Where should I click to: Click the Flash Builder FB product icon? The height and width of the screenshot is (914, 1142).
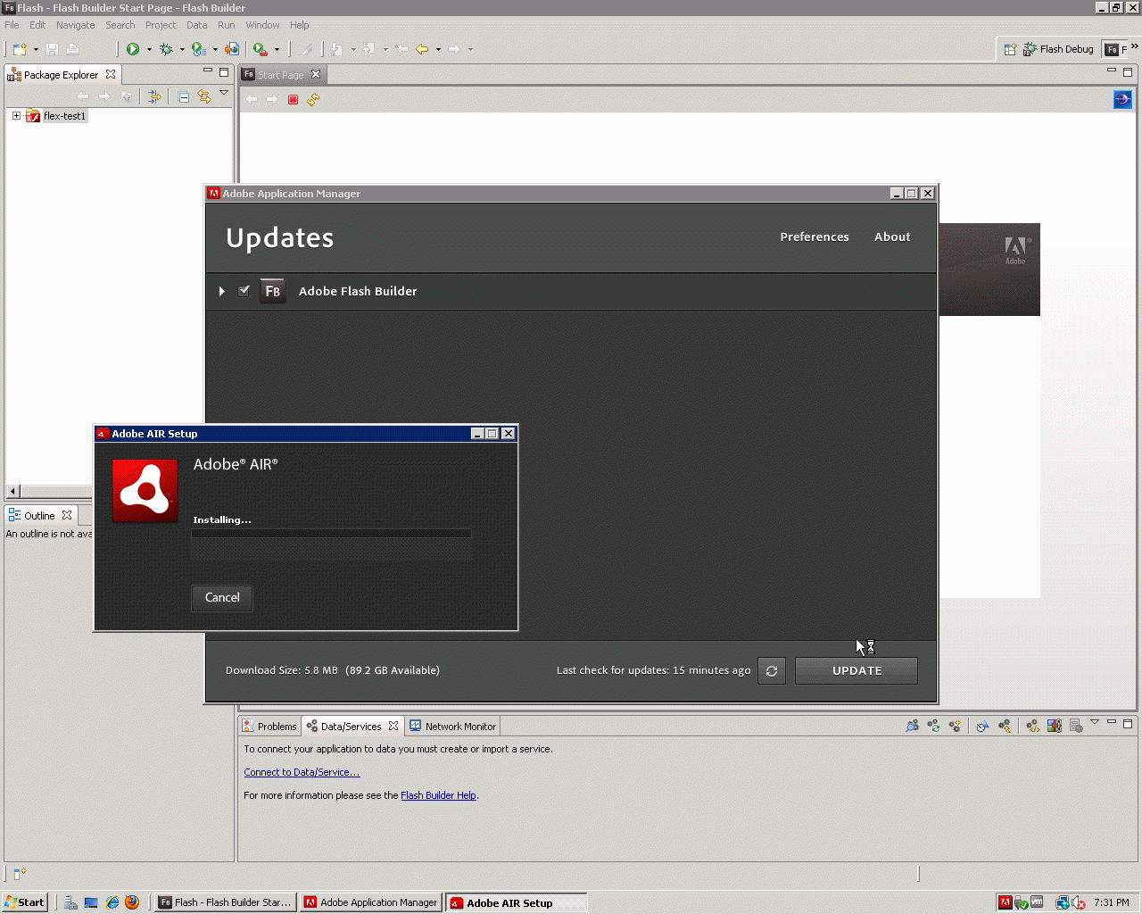[x=272, y=291]
